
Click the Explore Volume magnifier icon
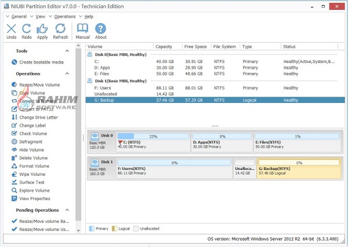[14, 190]
